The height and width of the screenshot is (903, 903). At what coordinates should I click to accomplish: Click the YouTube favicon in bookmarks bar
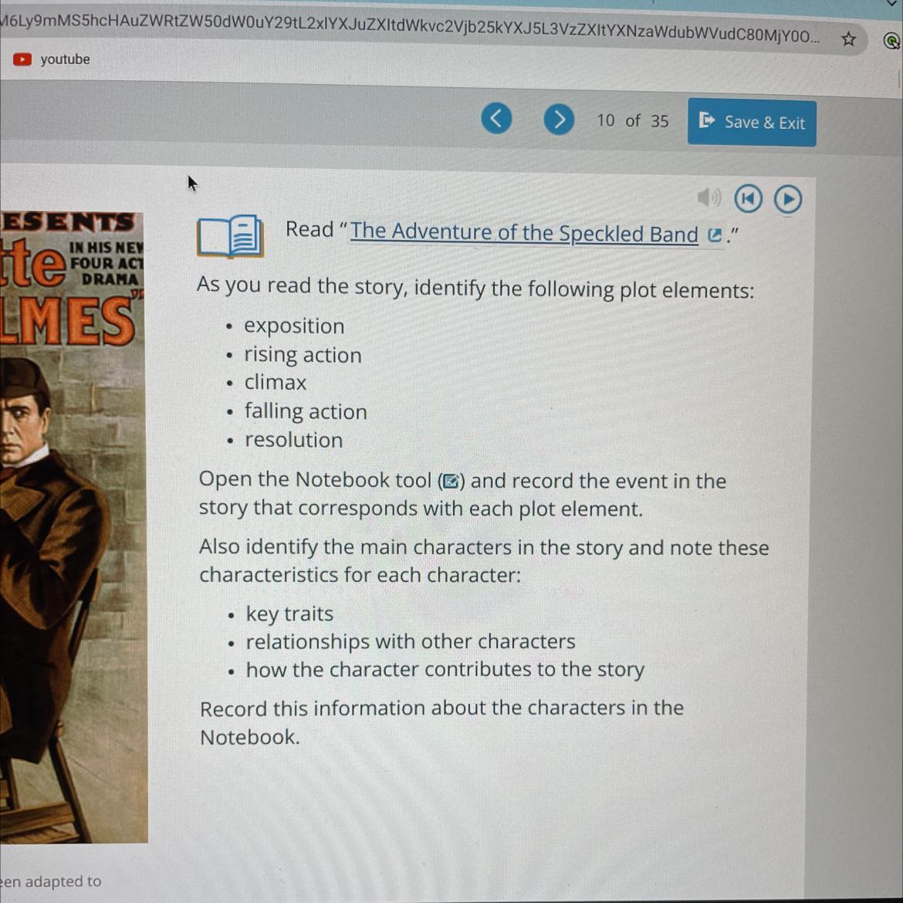[22, 59]
